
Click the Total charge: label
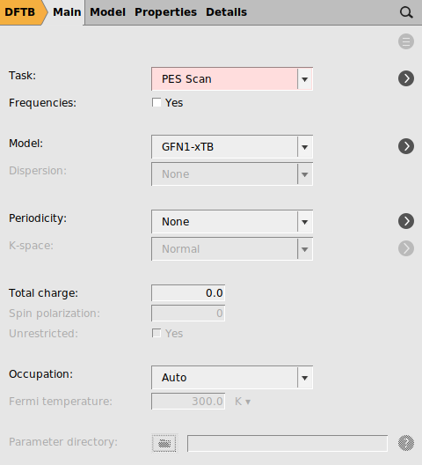click(x=44, y=293)
